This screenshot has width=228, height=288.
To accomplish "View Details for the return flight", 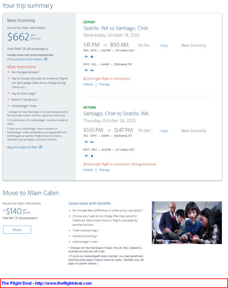I will (x=88, y=170).
